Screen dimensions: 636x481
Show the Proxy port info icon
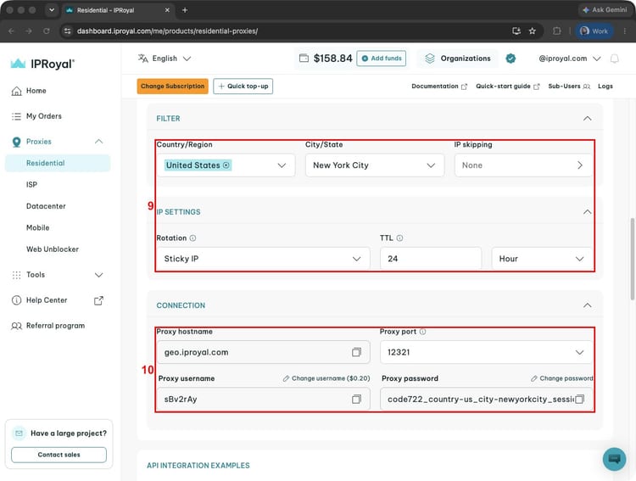click(x=422, y=332)
